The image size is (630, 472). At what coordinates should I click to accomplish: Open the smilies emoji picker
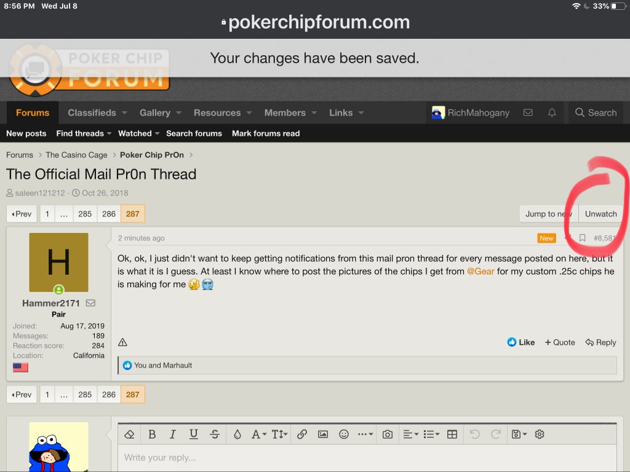click(344, 434)
